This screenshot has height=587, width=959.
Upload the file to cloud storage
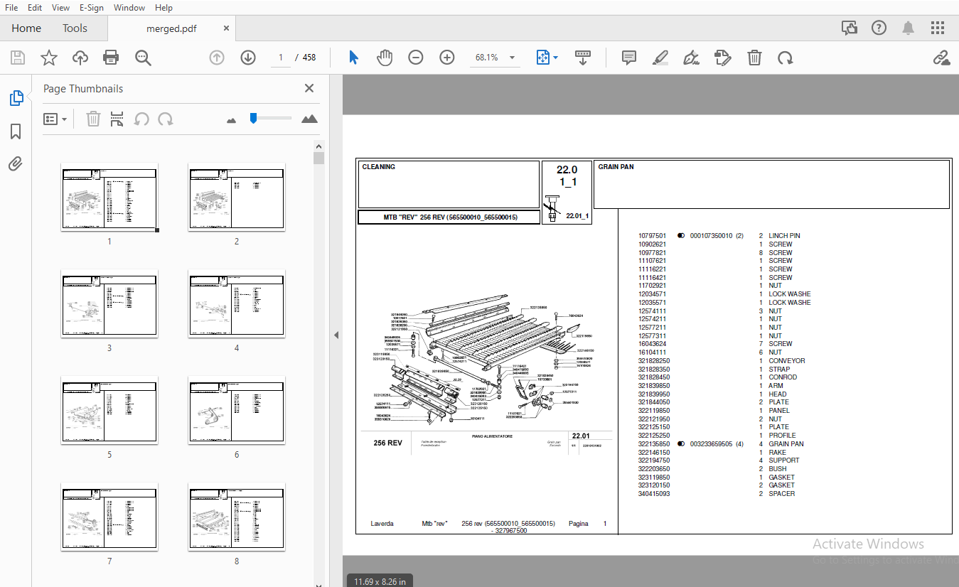click(80, 58)
